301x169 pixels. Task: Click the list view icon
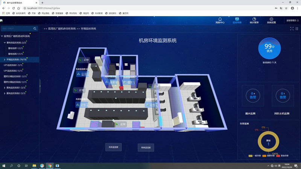pos(296,29)
